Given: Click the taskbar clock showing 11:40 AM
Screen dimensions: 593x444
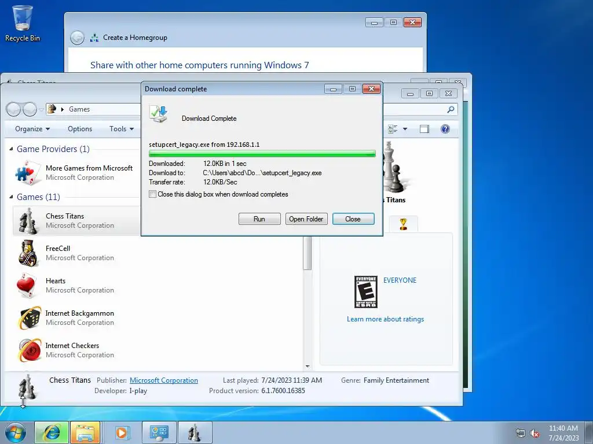Looking at the screenshot, I should click(x=563, y=433).
